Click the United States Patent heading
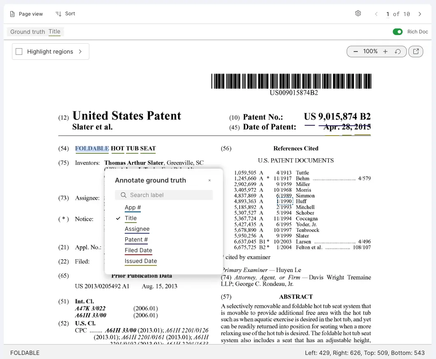The width and height of the screenshot is (436, 359). pos(127,115)
